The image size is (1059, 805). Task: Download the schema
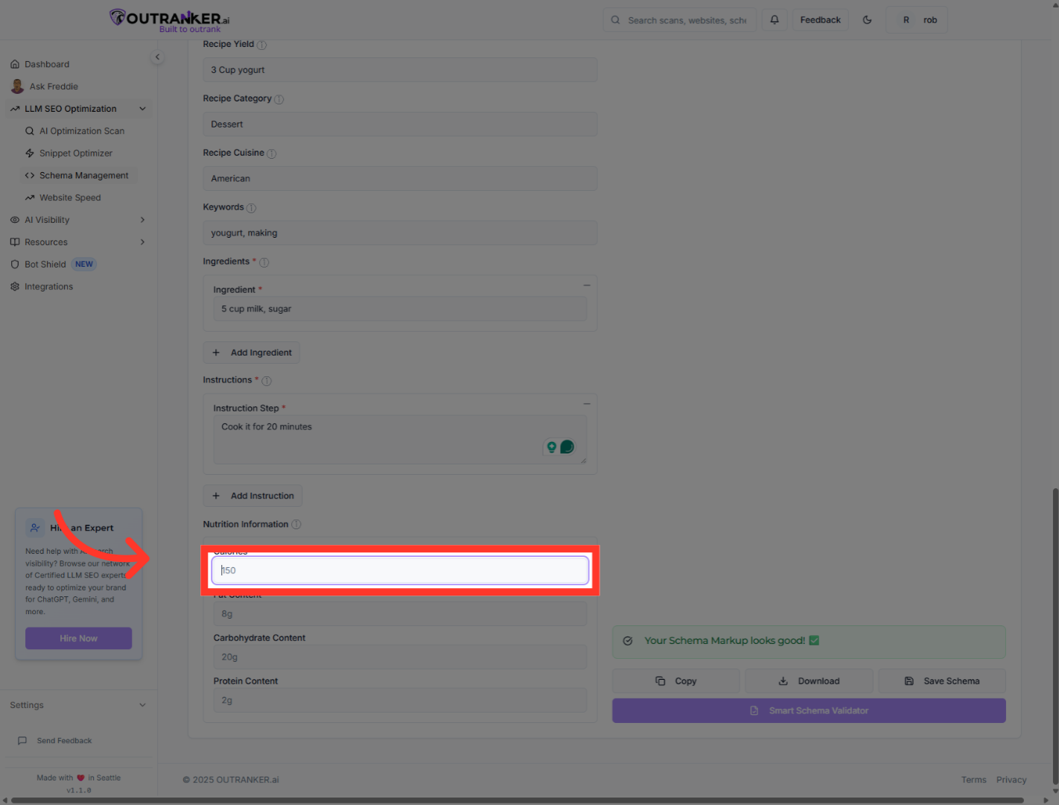809,681
